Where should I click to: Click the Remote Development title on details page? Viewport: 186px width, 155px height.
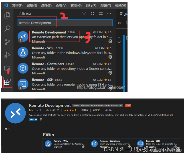tap(50, 105)
